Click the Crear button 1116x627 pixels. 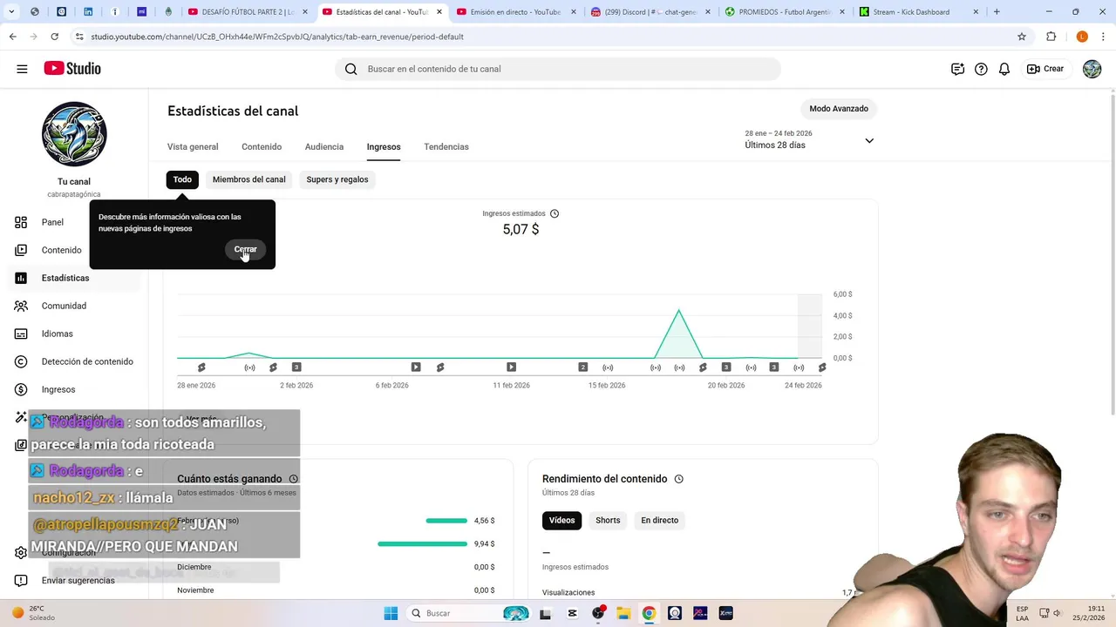point(1045,69)
